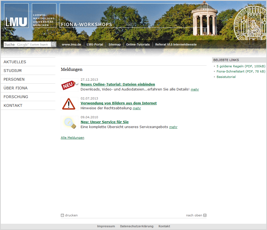Screen dimensions: 267x230
Task: Open the STUDIUM navigation item
Action: pyautogui.click(x=13, y=71)
